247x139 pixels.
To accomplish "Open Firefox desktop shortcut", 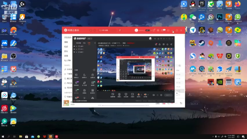I will 237,5.
